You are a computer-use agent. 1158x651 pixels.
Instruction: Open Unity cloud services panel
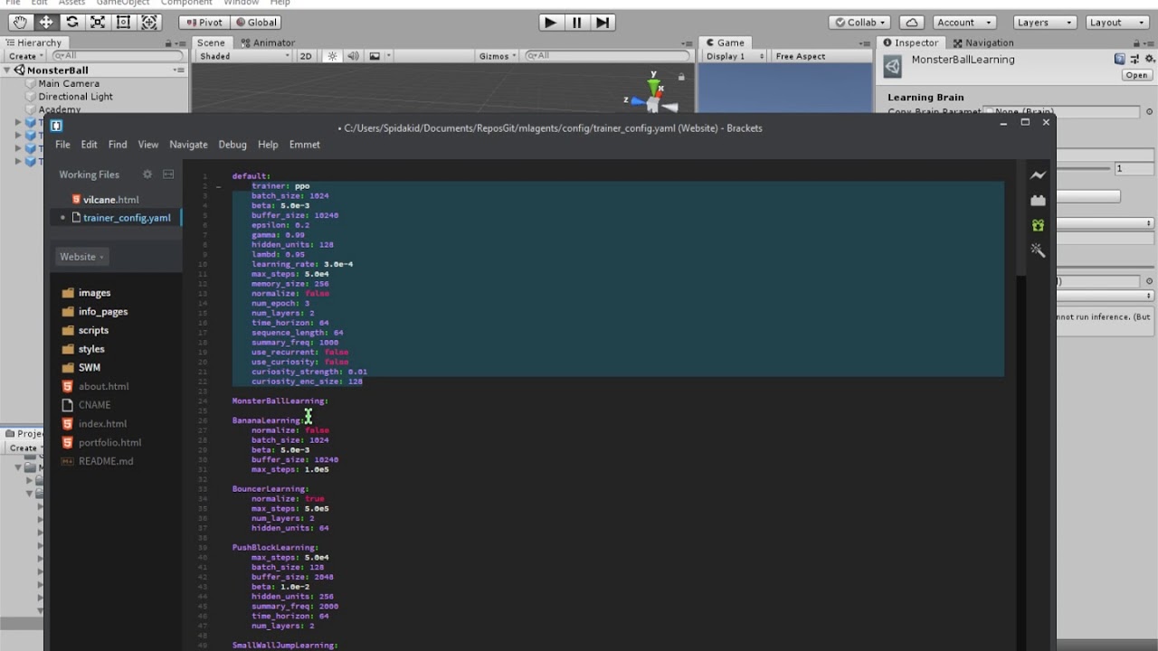pyautogui.click(x=912, y=22)
